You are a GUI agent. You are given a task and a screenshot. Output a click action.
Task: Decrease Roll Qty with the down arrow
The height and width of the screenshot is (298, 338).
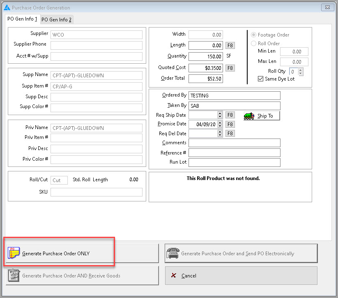(301, 73)
